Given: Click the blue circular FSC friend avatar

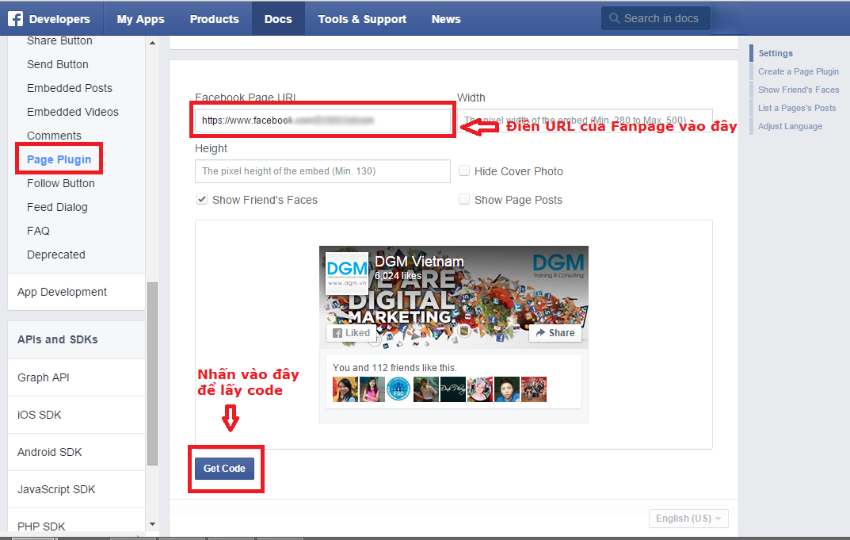Looking at the screenshot, I should tap(398, 389).
